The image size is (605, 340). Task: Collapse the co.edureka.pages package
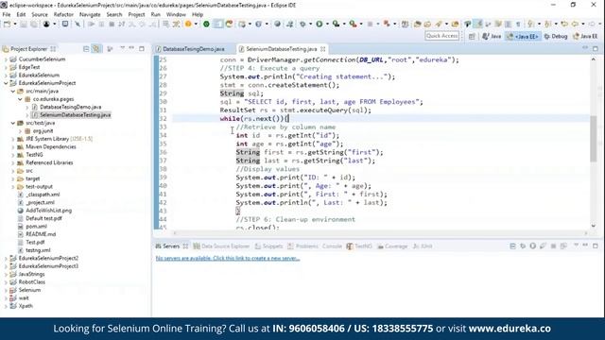point(20,99)
